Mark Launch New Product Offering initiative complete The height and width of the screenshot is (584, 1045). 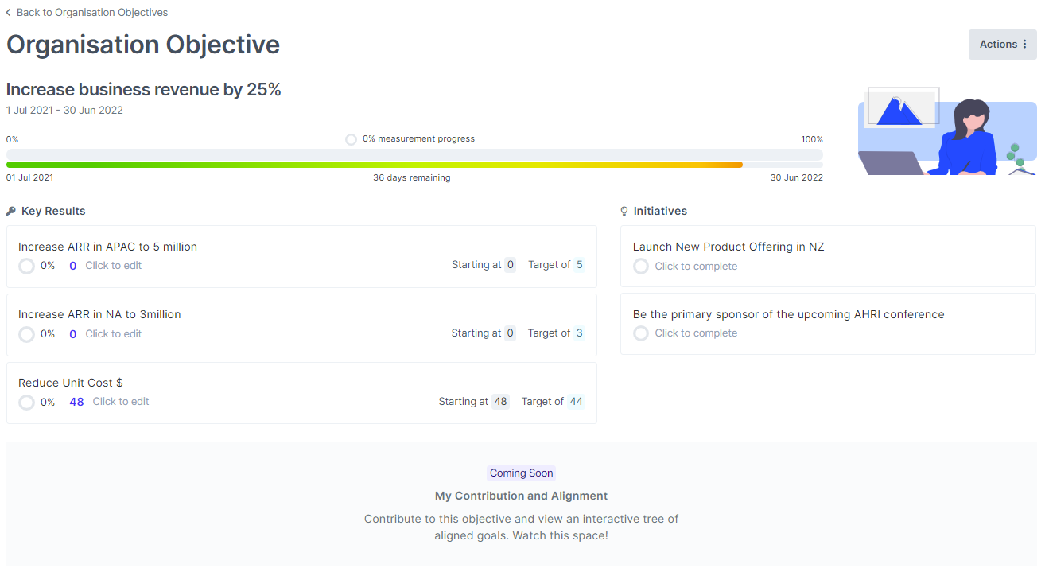coord(641,267)
